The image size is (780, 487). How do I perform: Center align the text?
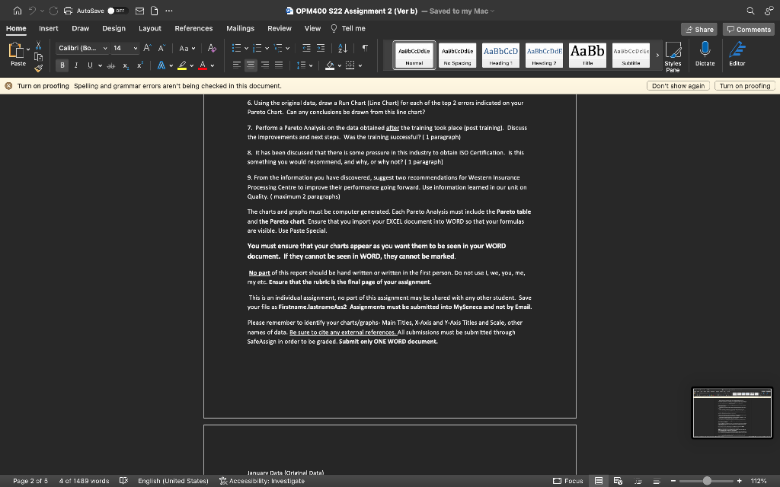click(x=251, y=65)
